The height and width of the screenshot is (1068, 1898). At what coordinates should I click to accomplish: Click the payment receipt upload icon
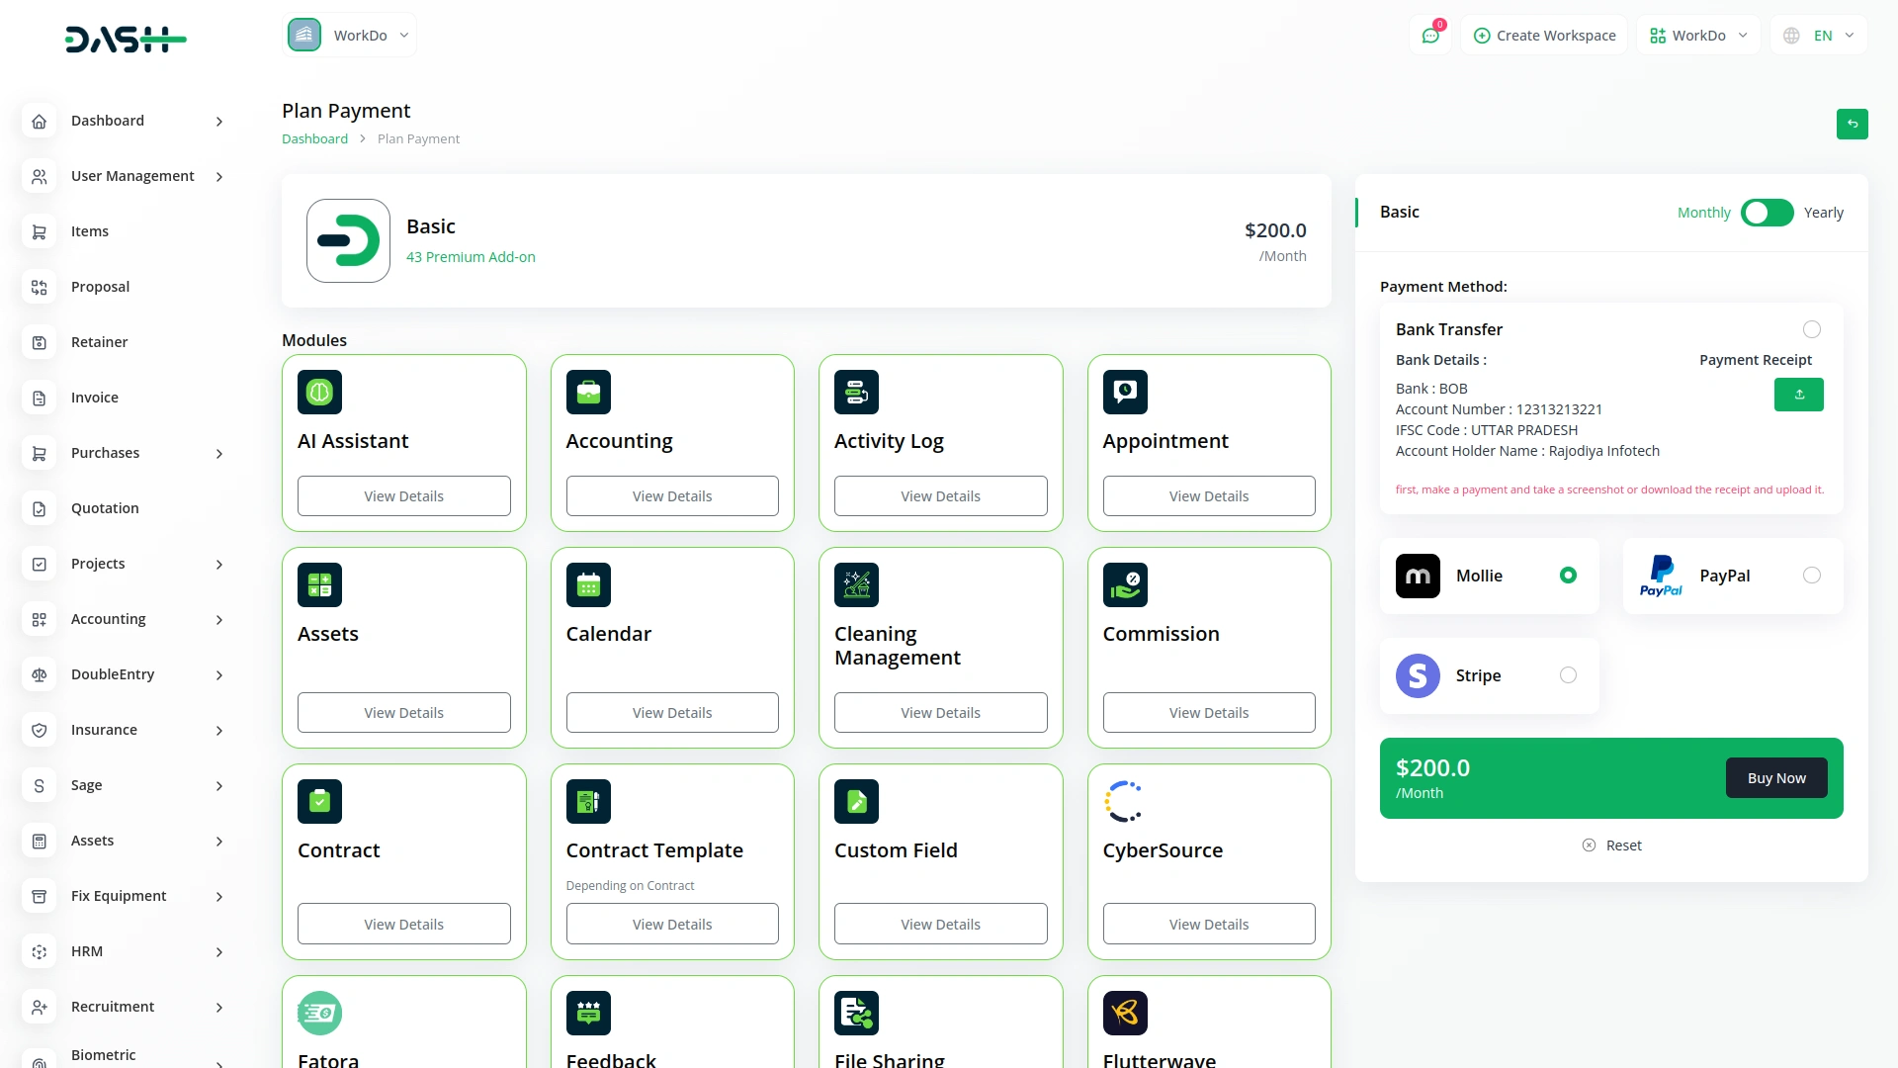click(x=1798, y=395)
